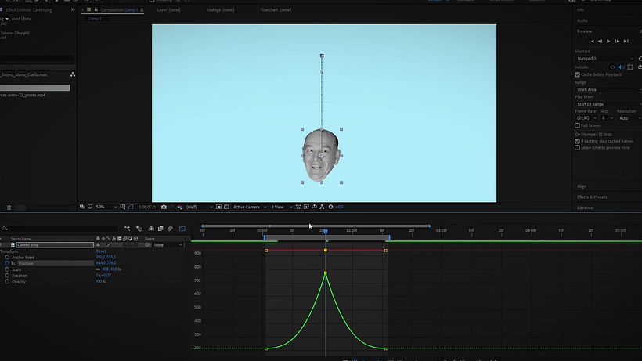Click the Scale value 41,8,41,8 %
The image size is (642, 361).
coord(111,269)
